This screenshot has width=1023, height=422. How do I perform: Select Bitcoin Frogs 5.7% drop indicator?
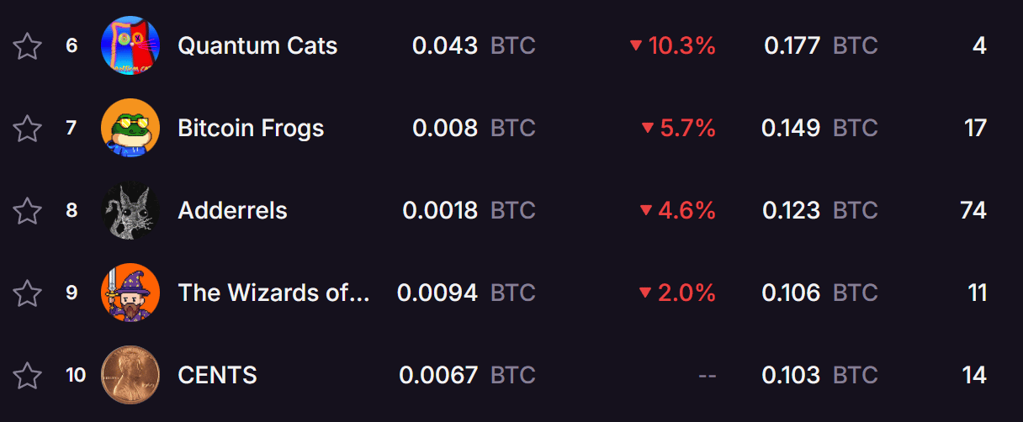pos(678,128)
